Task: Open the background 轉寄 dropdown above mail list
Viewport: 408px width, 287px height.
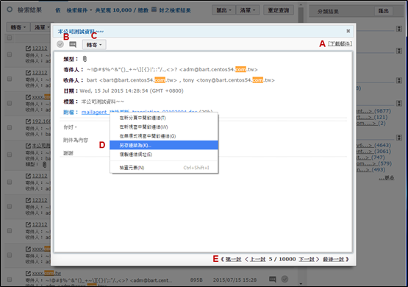Action: click(18, 27)
